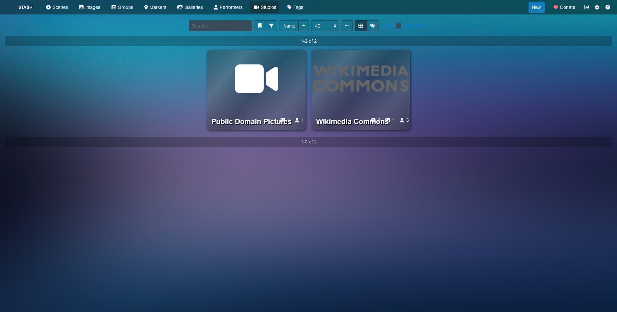Toggle sort direction arrow

click(x=304, y=26)
